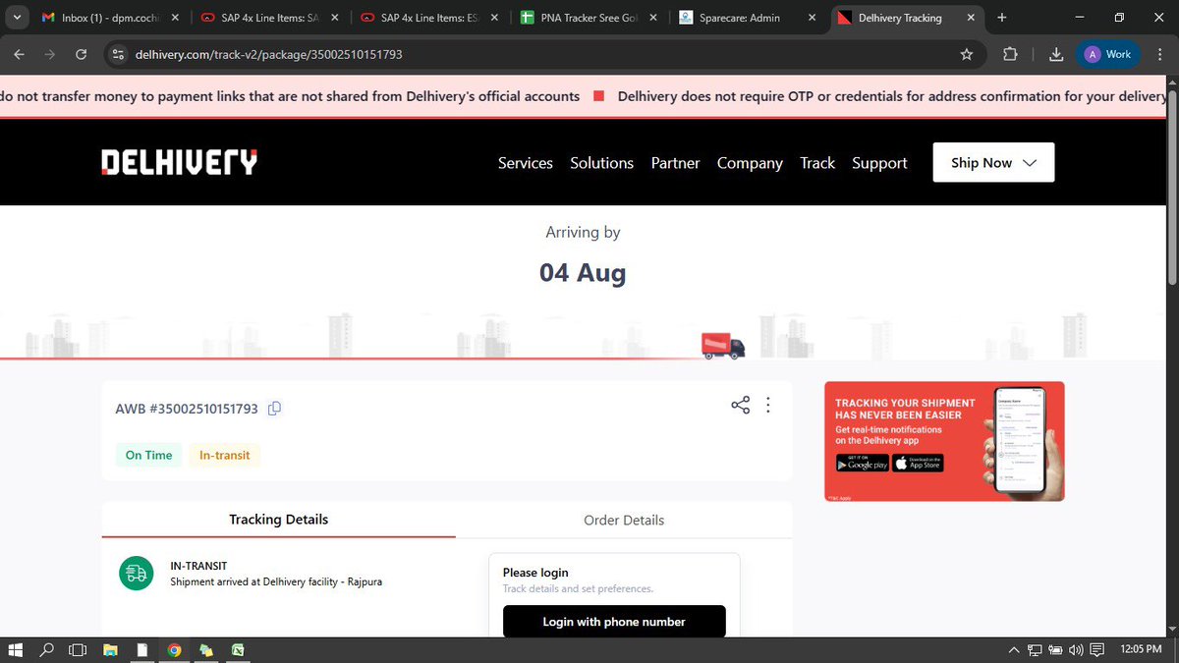Image resolution: width=1179 pixels, height=663 pixels.
Task: Open File Explorer from the taskbar
Action: (111, 649)
